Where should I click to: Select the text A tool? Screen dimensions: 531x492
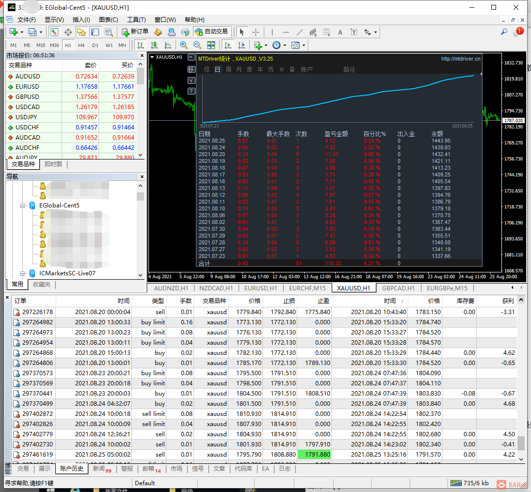(340, 32)
